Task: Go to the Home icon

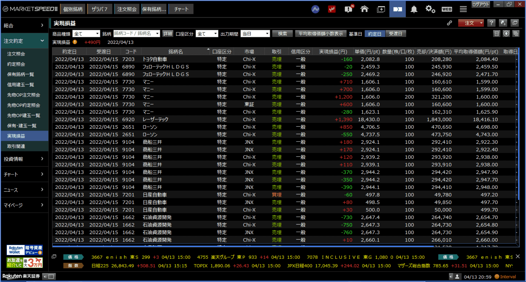Action: click(364, 9)
